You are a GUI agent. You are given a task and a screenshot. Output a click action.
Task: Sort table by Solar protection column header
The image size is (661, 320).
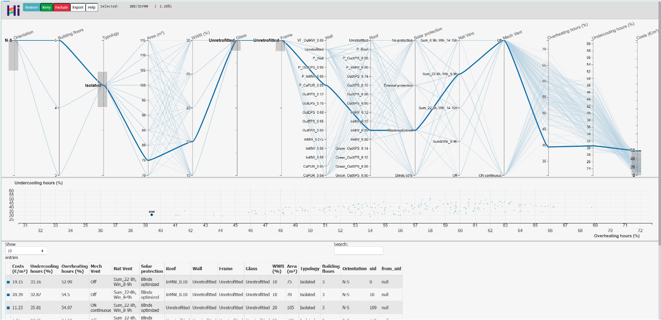(x=152, y=269)
